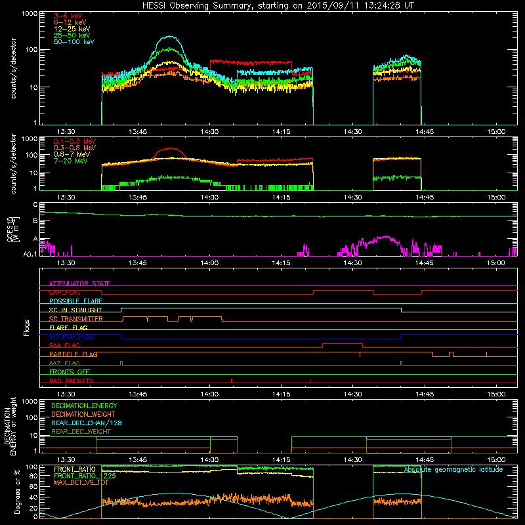Click the magenta GOES peak near 14:37
The width and height of the screenshot is (525, 525).
pos(386,237)
